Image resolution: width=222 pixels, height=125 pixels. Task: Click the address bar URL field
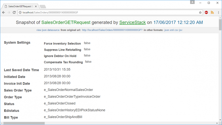tap(108, 12)
